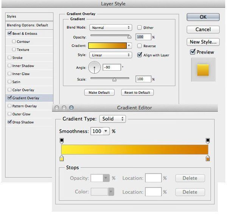Uncheck Align with Layer
227x219 pixels.
coord(140,55)
